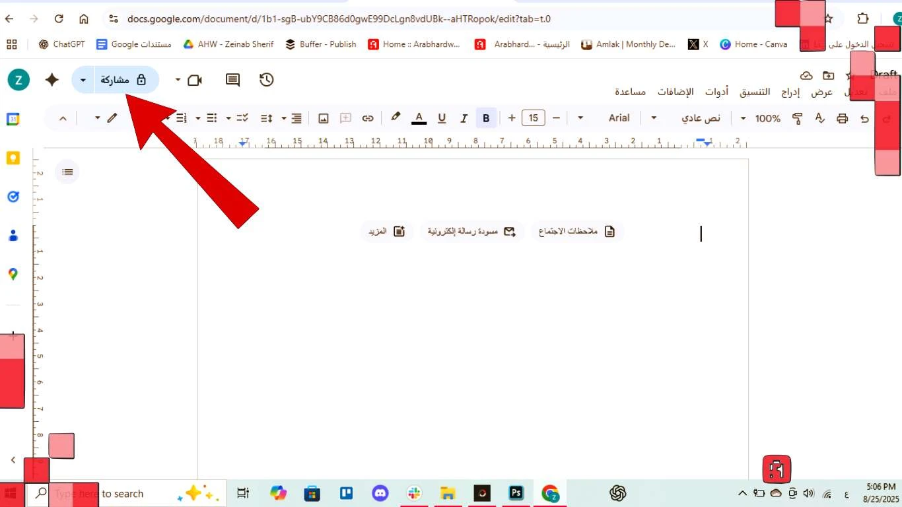Open Trello from the taskbar
The width and height of the screenshot is (902, 507).
click(x=346, y=493)
